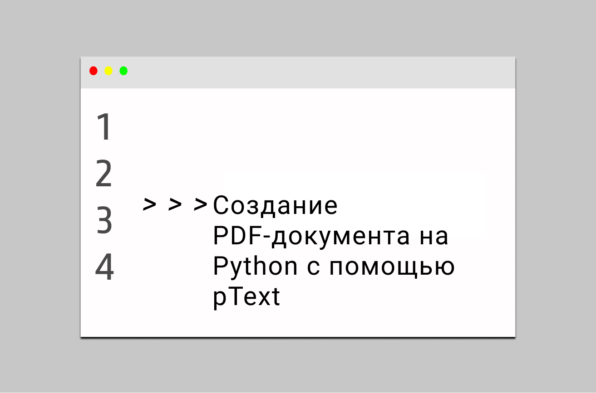Image resolution: width=596 pixels, height=393 pixels.
Task: Place cursor on blank line beside 1
Action: click(x=313, y=127)
